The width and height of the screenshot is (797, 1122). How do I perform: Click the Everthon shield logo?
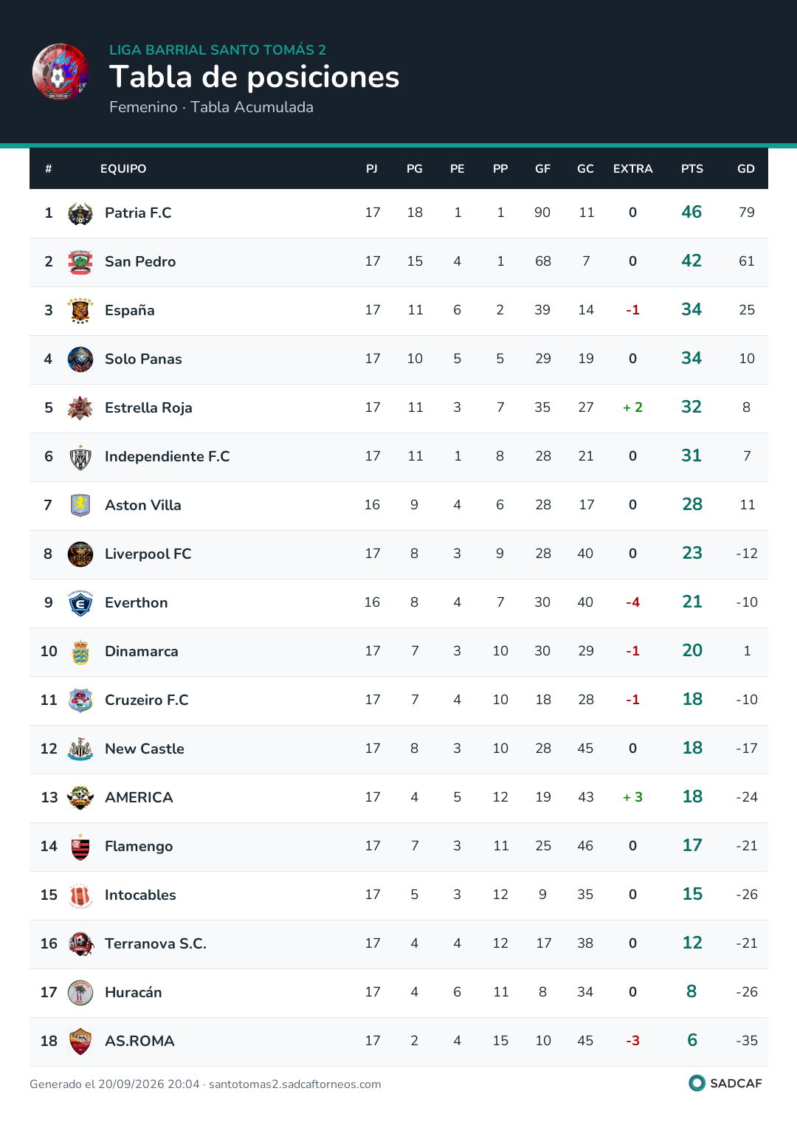(x=80, y=603)
